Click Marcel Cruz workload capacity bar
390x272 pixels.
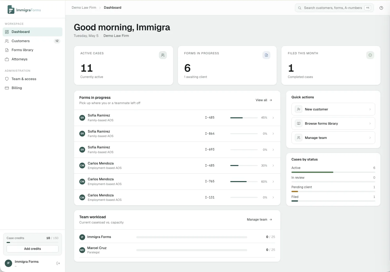coord(192,250)
